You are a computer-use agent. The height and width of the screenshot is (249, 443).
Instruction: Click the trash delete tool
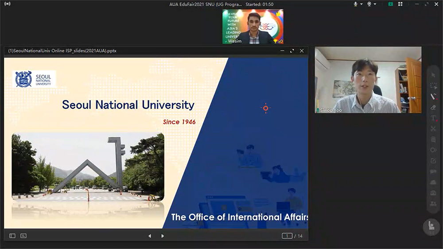pyautogui.click(x=433, y=139)
